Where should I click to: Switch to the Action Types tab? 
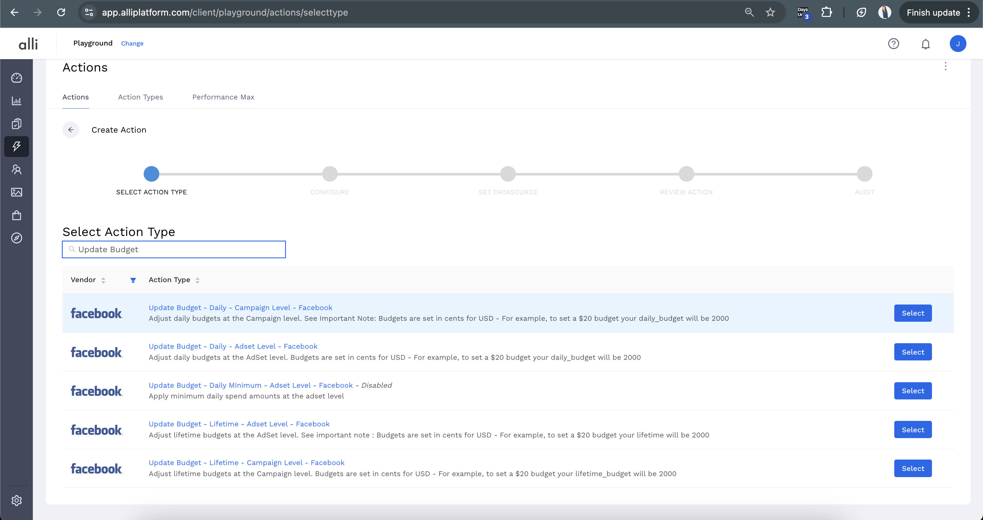pyautogui.click(x=140, y=97)
